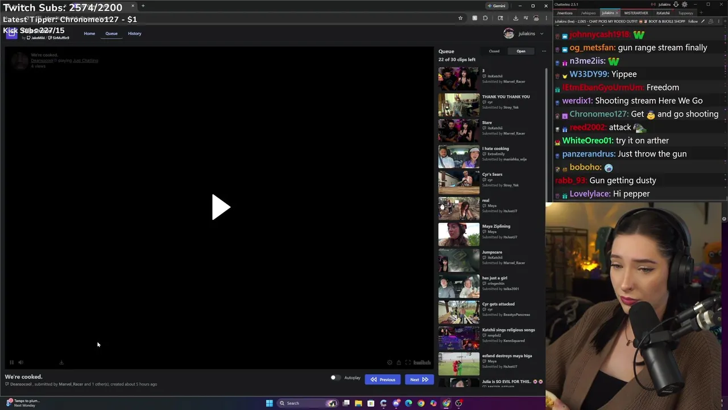Open the 'Cyr's Sears' clip title
The image size is (728, 410).
[492, 174]
